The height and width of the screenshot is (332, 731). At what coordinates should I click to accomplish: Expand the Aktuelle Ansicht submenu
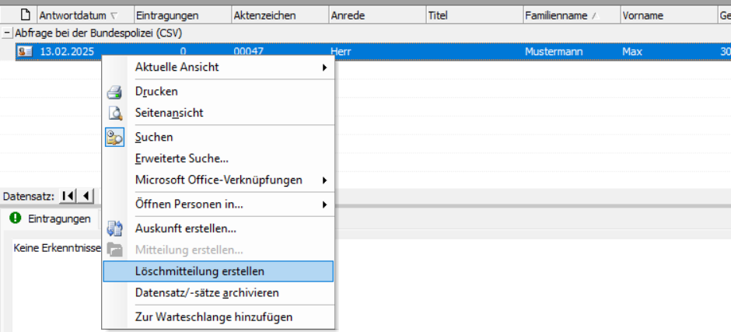pos(324,68)
